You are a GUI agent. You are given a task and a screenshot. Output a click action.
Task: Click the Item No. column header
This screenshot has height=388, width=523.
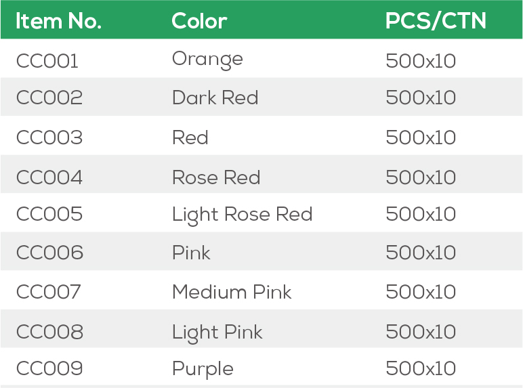(x=58, y=21)
